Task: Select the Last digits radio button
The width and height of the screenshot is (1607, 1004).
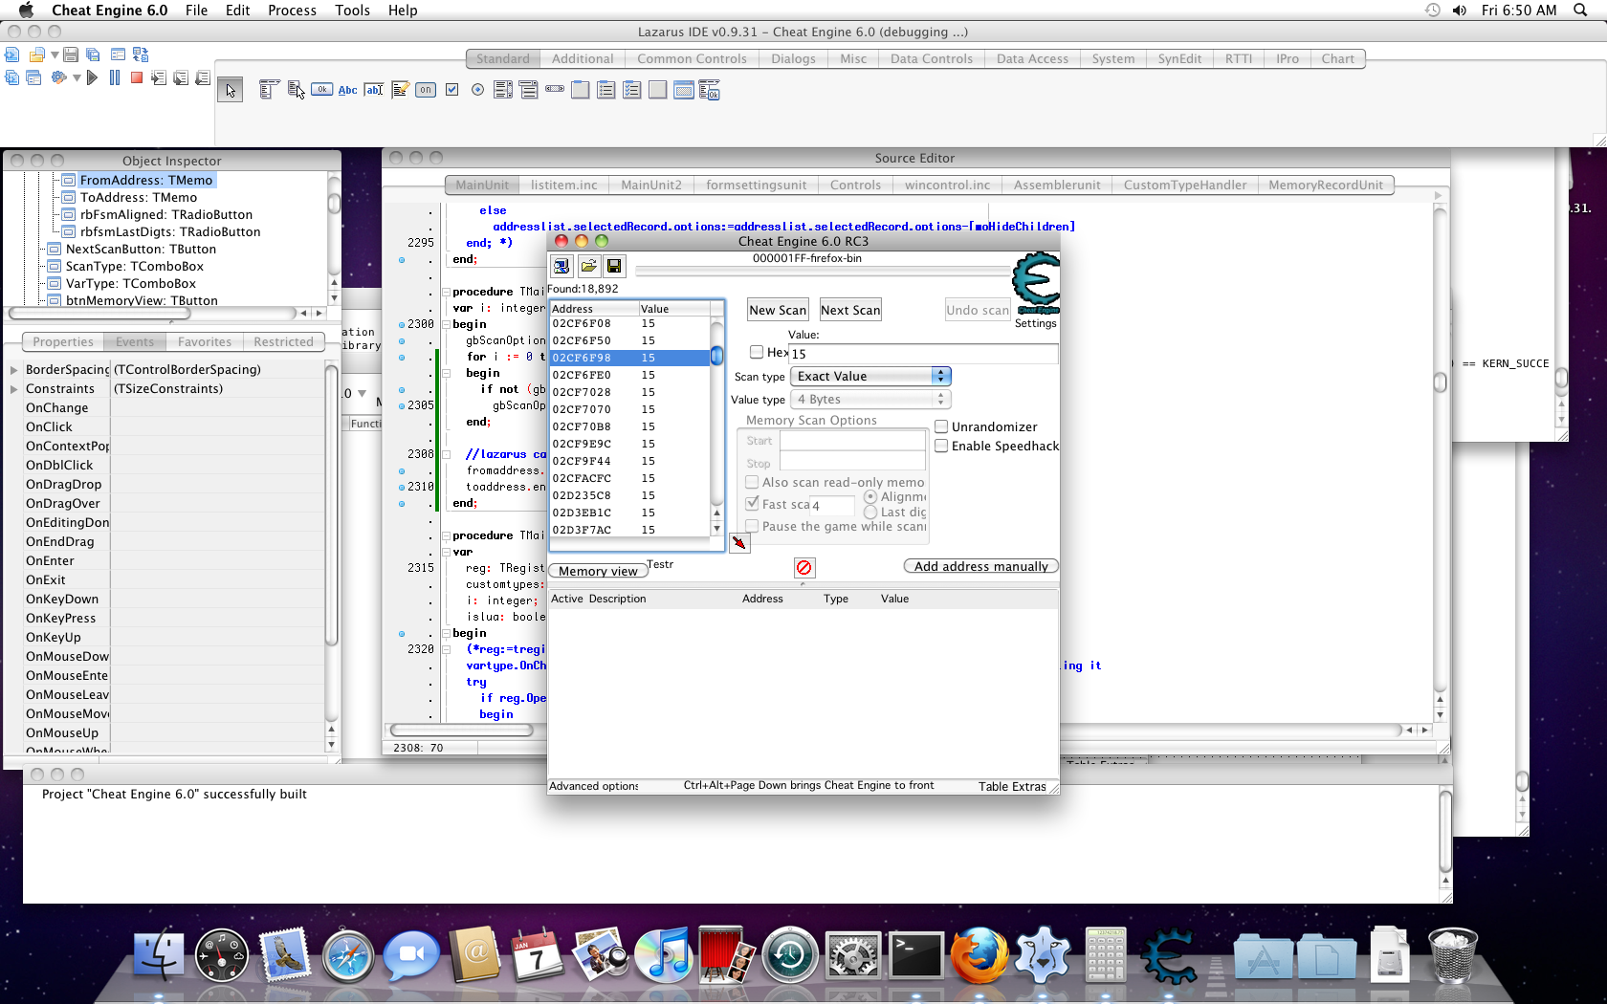Action: pyautogui.click(x=870, y=513)
